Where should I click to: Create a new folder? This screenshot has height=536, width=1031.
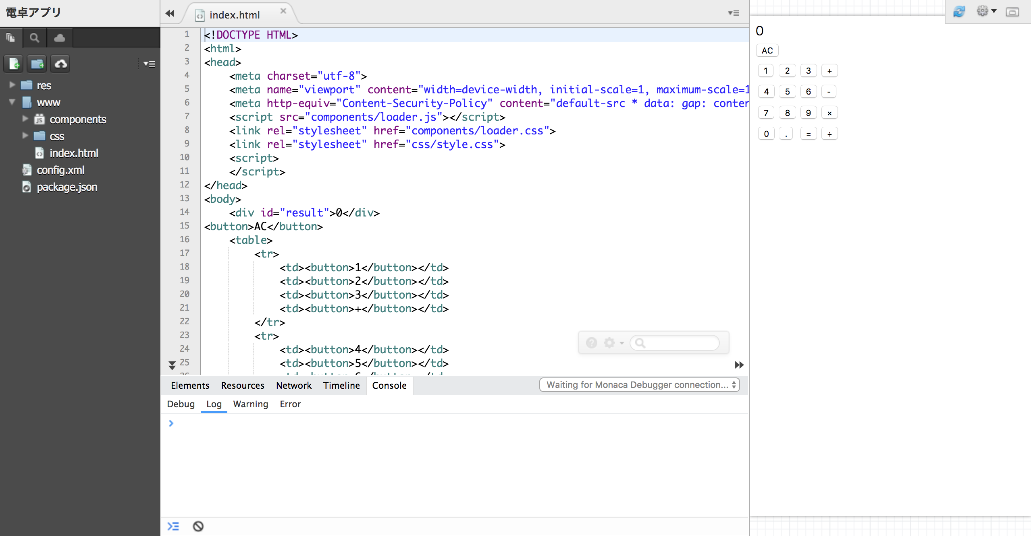point(37,64)
